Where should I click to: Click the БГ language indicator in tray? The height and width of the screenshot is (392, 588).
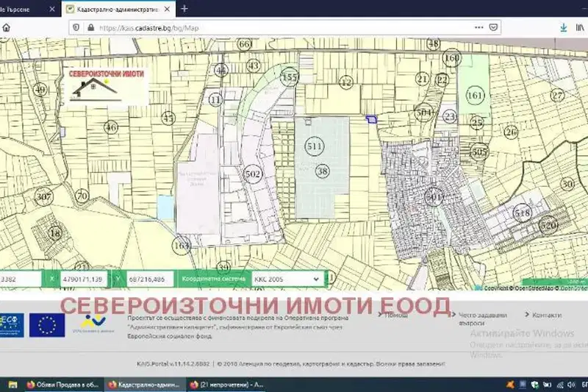click(584, 385)
